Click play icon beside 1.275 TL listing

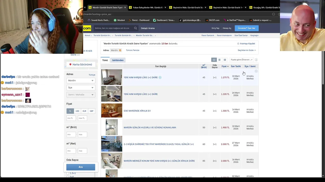coord(160,77)
